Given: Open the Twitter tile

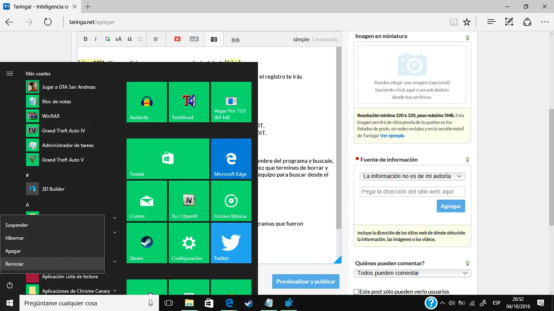Looking at the screenshot, I should click(x=231, y=243).
